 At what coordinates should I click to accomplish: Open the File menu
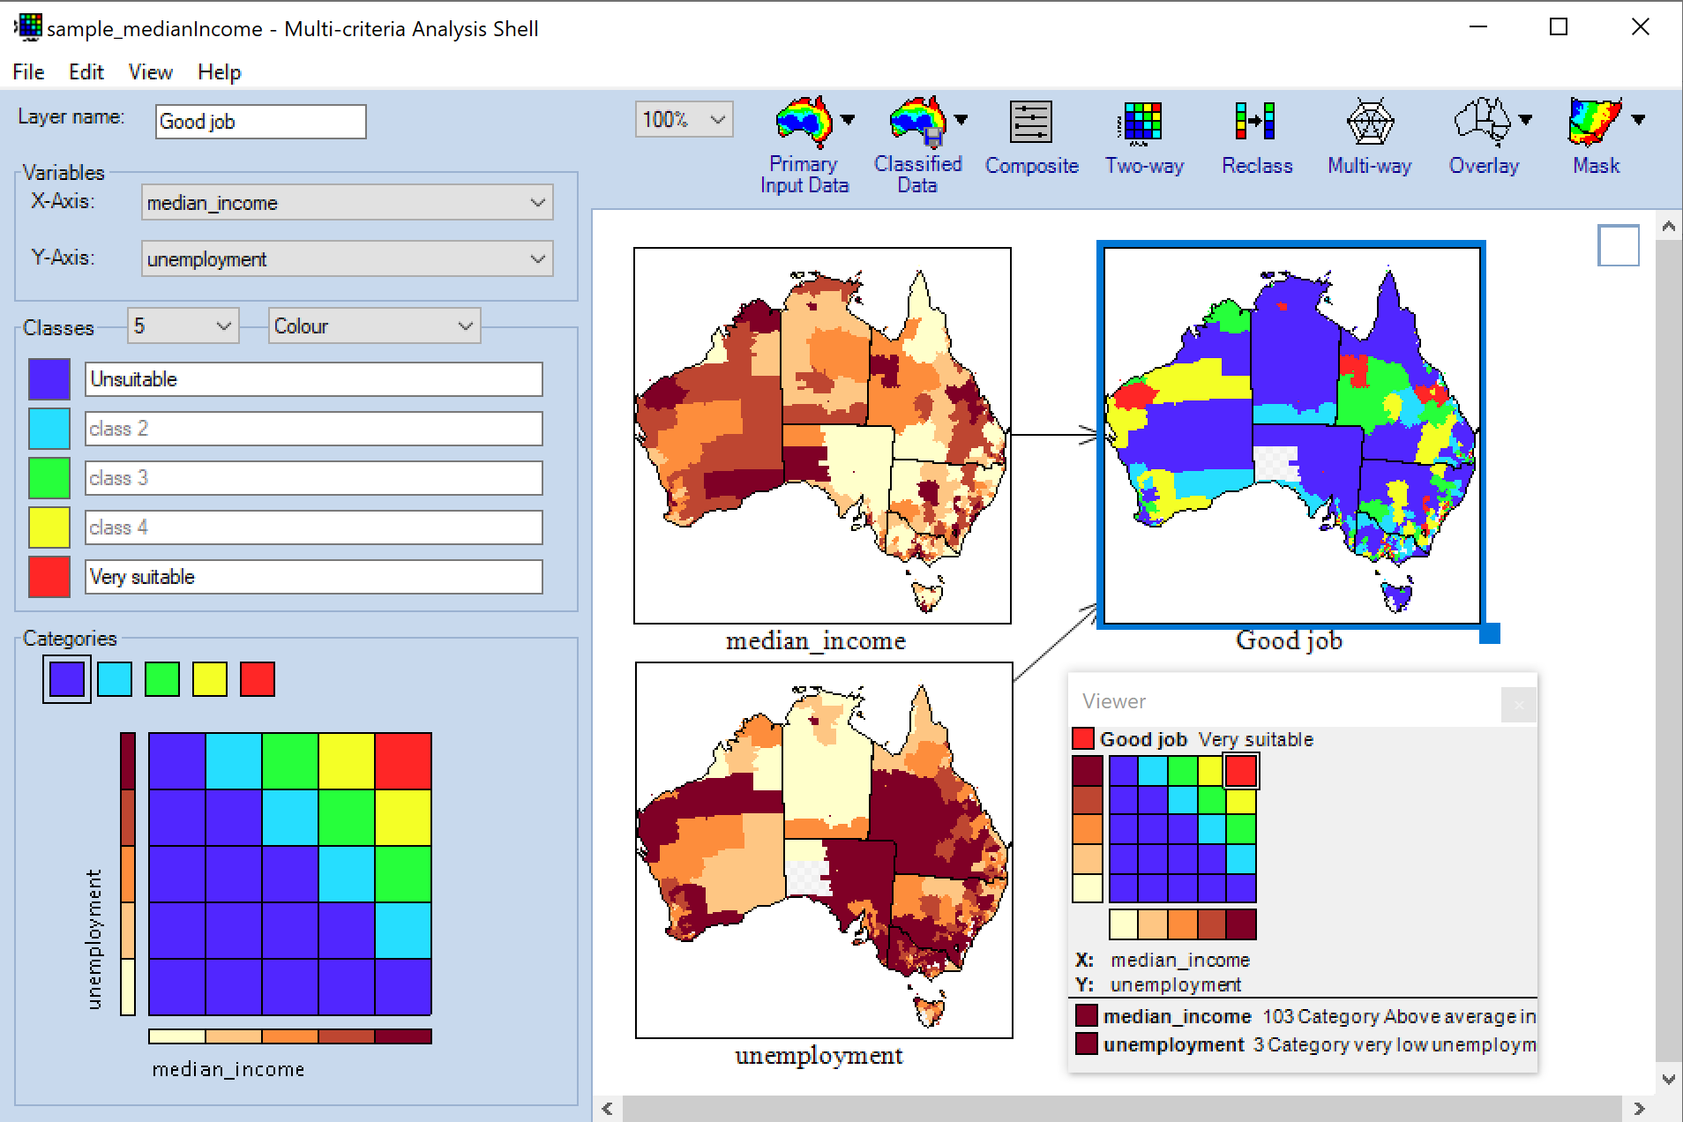28,72
